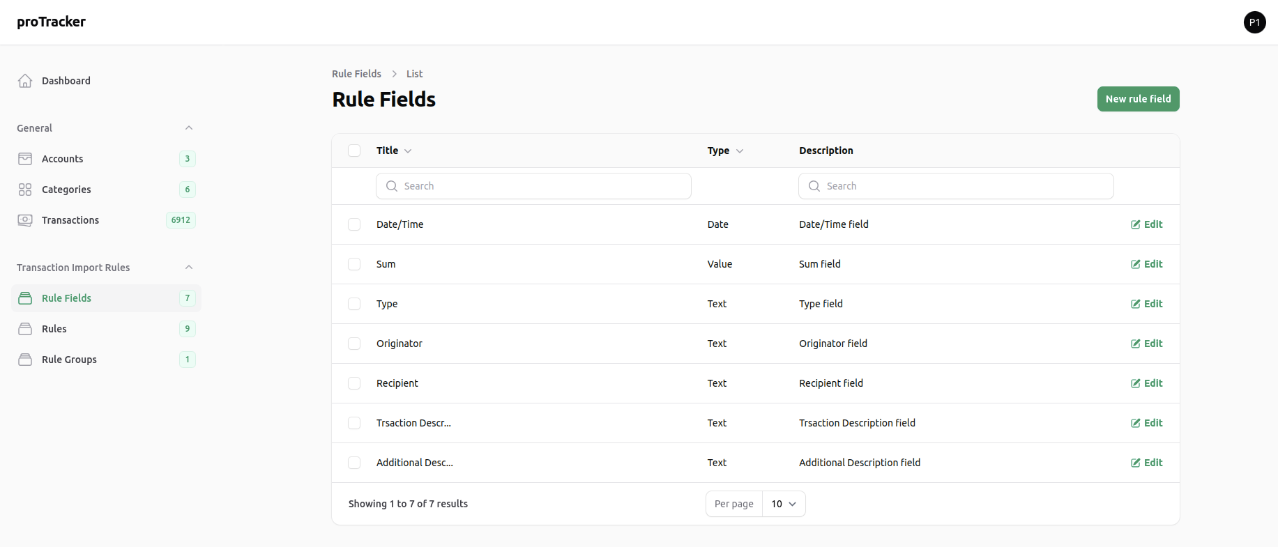1278x547 pixels.
Task: Focus the Title search input
Action: coord(533,186)
